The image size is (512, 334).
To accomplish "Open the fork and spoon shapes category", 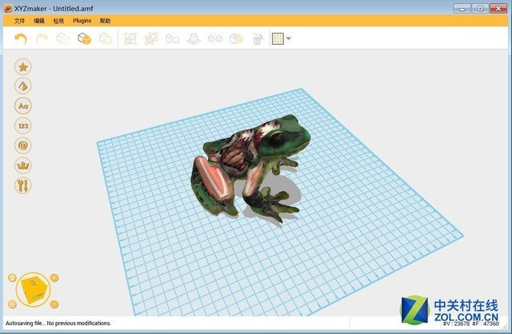I will (x=24, y=185).
